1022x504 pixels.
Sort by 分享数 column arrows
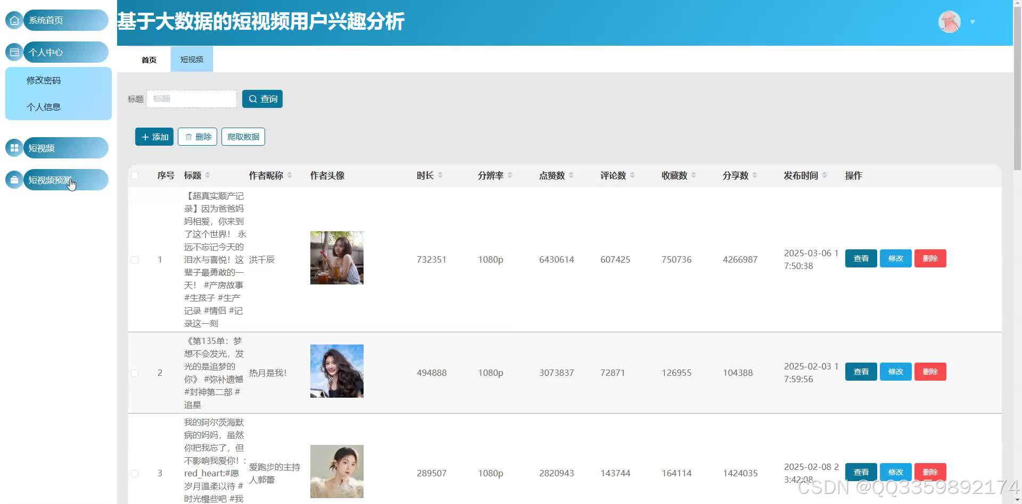pyautogui.click(x=755, y=175)
